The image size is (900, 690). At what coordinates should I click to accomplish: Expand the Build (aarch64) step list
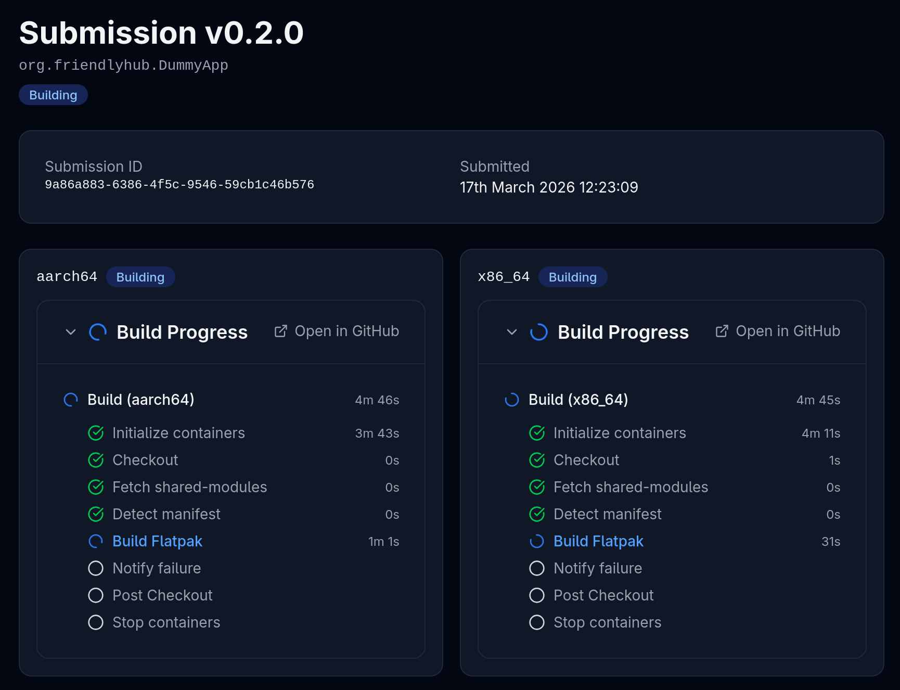pyautogui.click(x=140, y=400)
